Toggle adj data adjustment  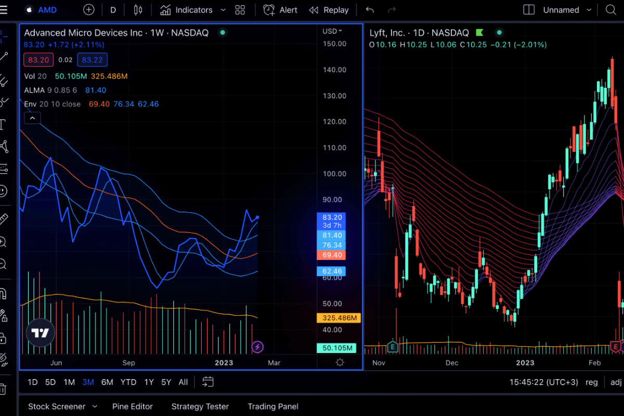(616, 382)
